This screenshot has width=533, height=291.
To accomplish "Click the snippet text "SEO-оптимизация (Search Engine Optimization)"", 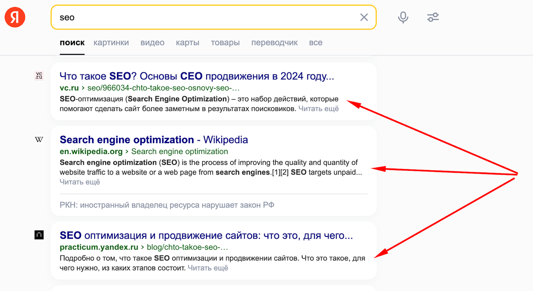I will (144, 99).
